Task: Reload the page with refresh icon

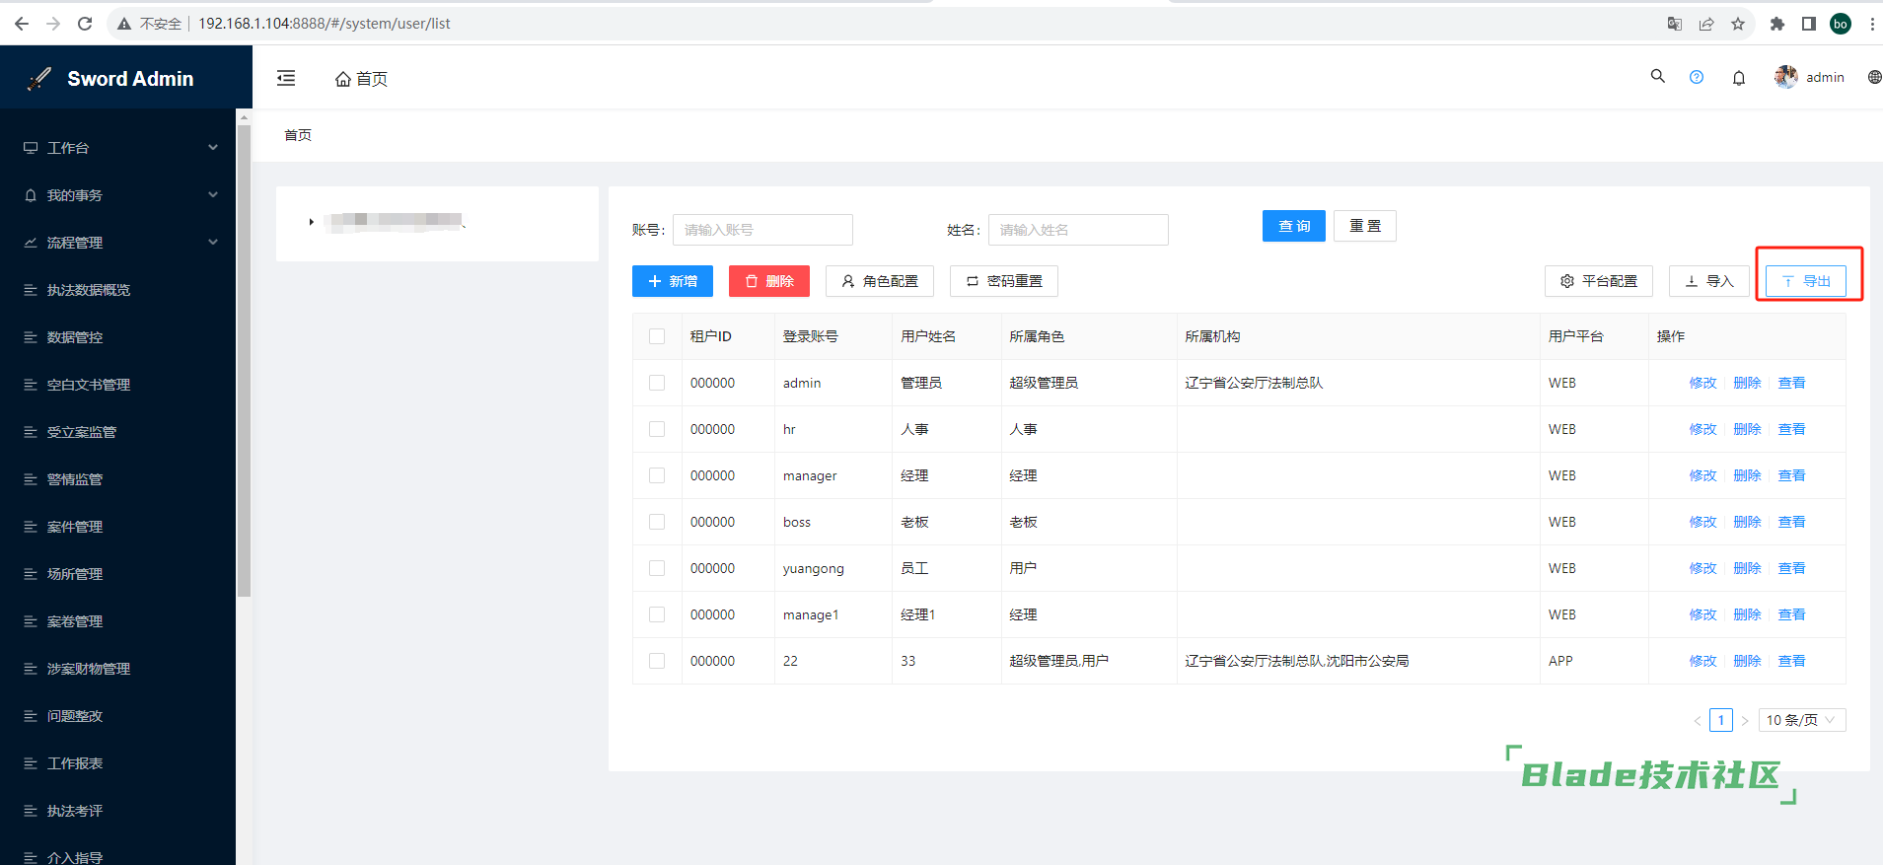Action: (85, 24)
